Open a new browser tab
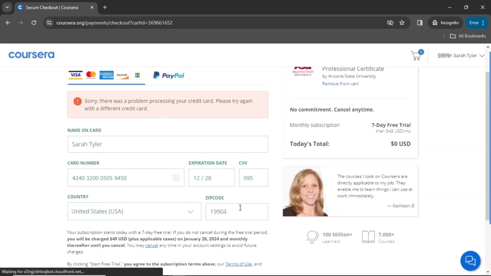The height and width of the screenshot is (276, 491). click(105, 7)
